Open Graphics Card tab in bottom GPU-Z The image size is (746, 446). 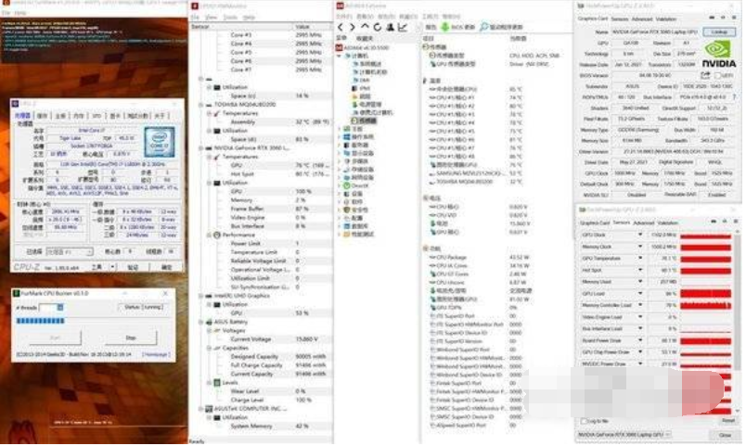coord(594,223)
